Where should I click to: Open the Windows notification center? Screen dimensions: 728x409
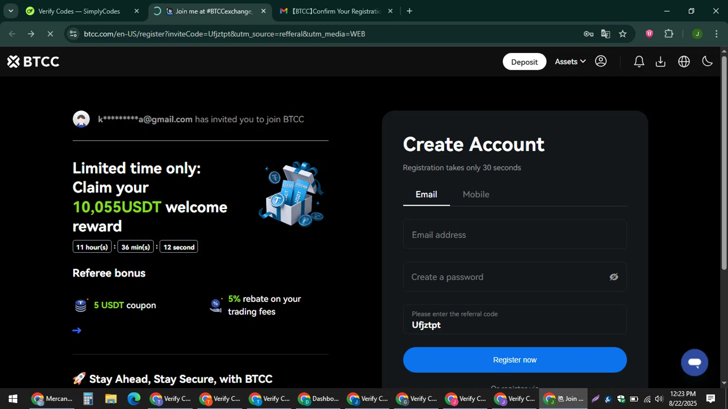click(x=711, y=399)
